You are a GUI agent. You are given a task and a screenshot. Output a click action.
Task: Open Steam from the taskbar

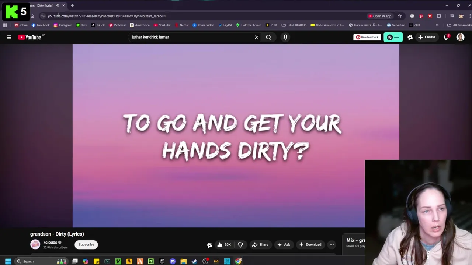(194, 261)
